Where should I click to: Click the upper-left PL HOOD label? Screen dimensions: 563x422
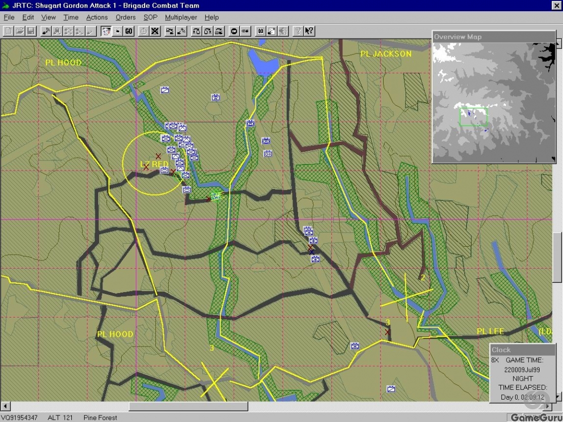pos(63,63)
